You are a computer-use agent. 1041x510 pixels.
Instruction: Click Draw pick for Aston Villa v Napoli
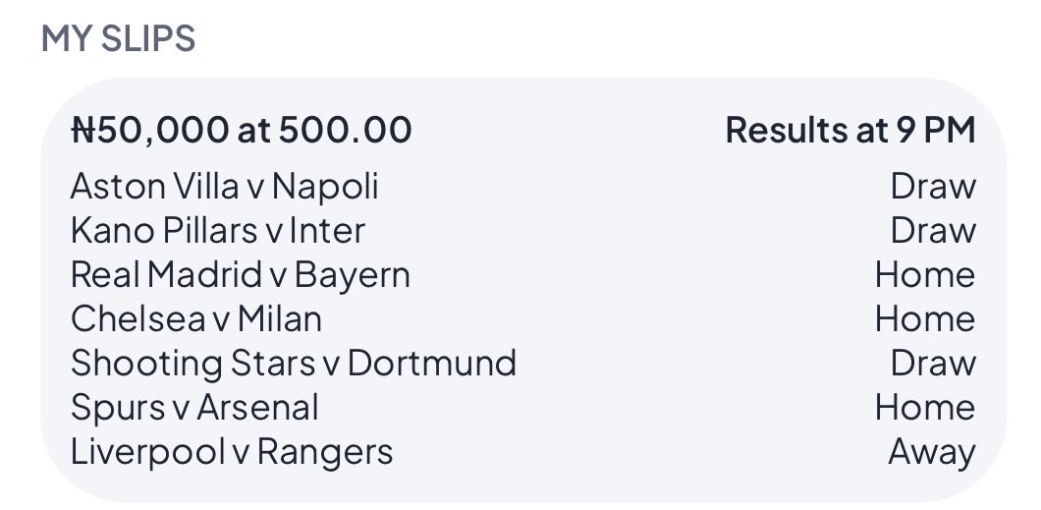(x=933, y=186)
